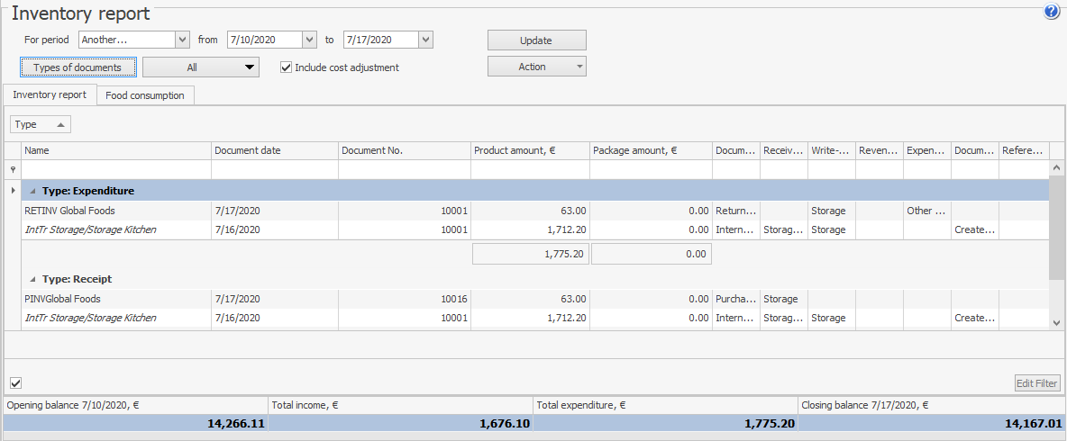The width and height of the screenshot is (1067, 441).
Task: Collapse the Type: Receipt group
Action: click(32, 279)
